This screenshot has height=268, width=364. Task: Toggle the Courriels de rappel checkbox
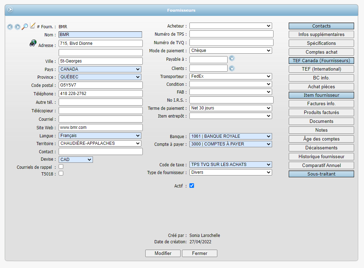click(x=61, y=167)
